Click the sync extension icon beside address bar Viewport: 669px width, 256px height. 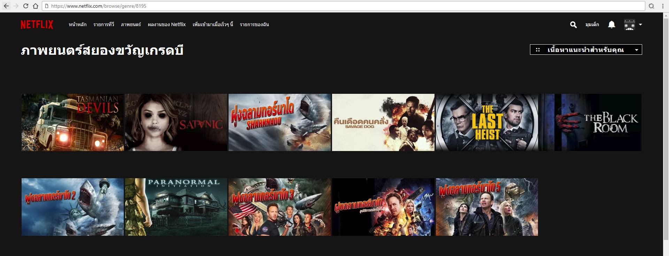(651, 6)
